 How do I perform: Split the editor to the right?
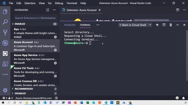click(177, 10)
